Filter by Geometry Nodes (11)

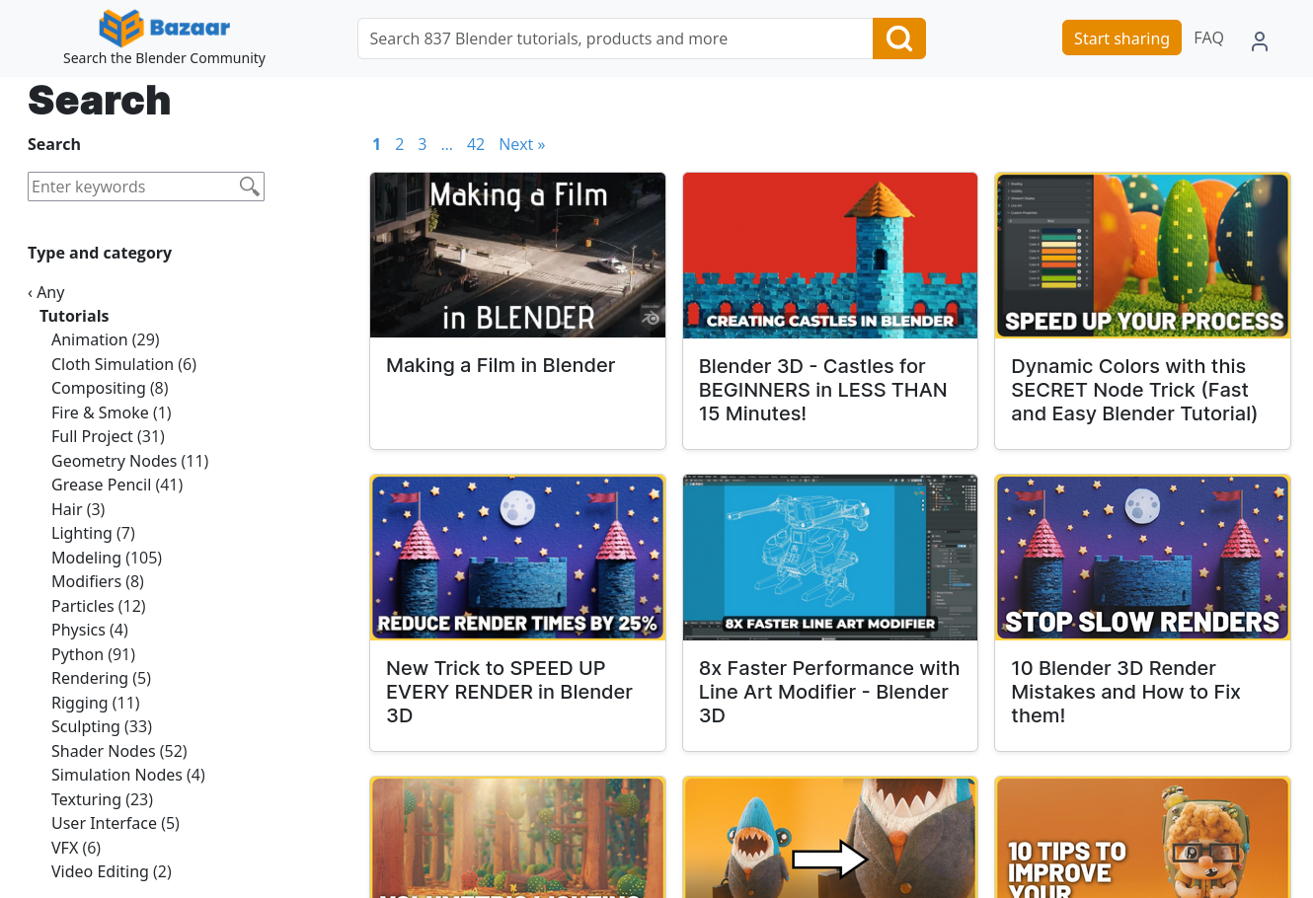pos(130,461)
